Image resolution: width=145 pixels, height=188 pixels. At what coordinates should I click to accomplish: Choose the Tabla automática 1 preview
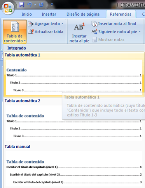74,77
